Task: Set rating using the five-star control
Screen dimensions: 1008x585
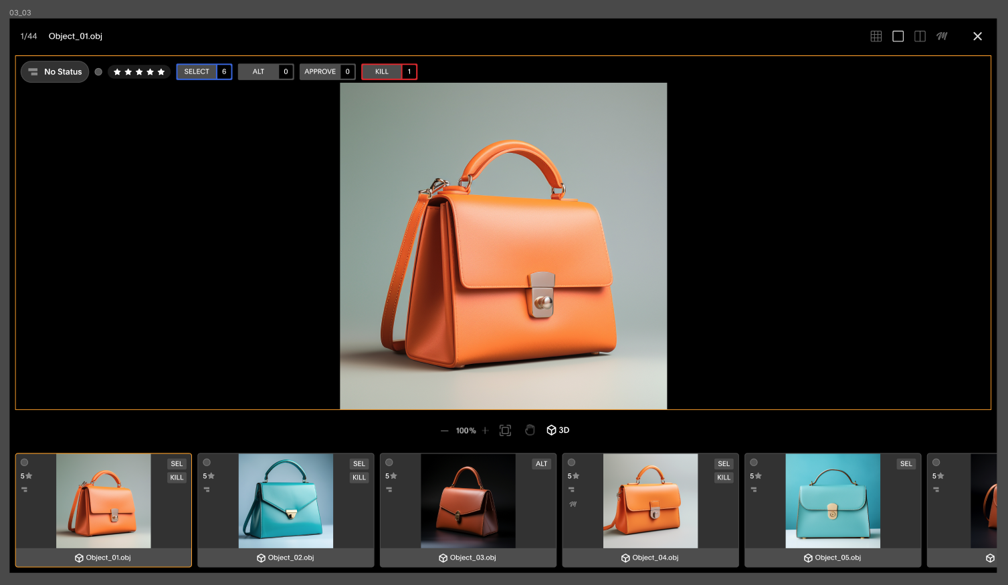Action: pos(139,72)
